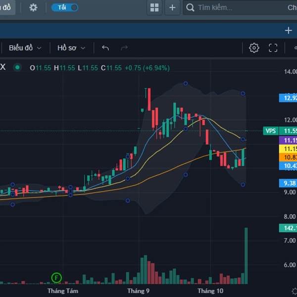Click the green F event marker
The image size is (297, 297).
pyautogui.click(x=56, y=278)
